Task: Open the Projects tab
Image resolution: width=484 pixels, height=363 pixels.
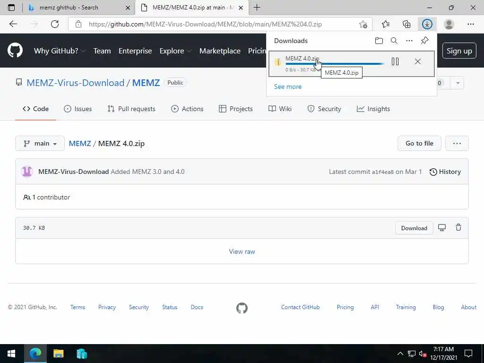Action: pos(235,109)
